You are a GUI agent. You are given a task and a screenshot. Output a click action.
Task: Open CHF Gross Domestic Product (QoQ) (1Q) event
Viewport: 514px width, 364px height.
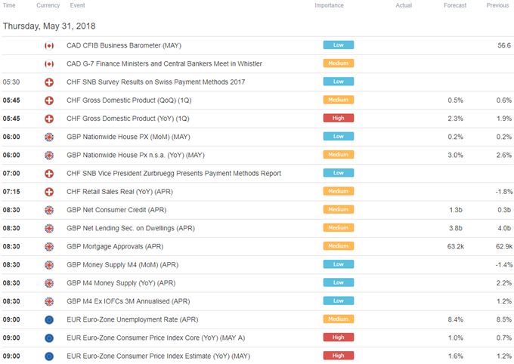point(128,100)
